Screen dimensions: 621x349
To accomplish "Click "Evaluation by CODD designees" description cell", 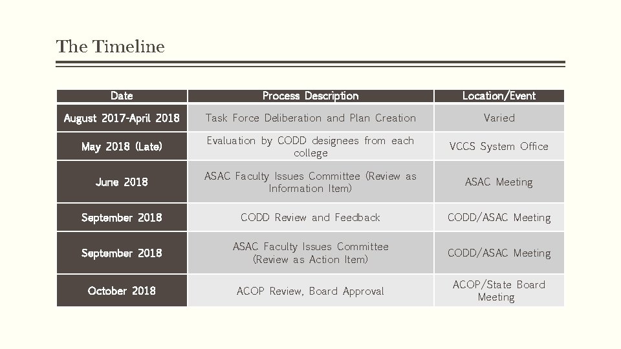I will pyautogui.click(x=310, y=147).
